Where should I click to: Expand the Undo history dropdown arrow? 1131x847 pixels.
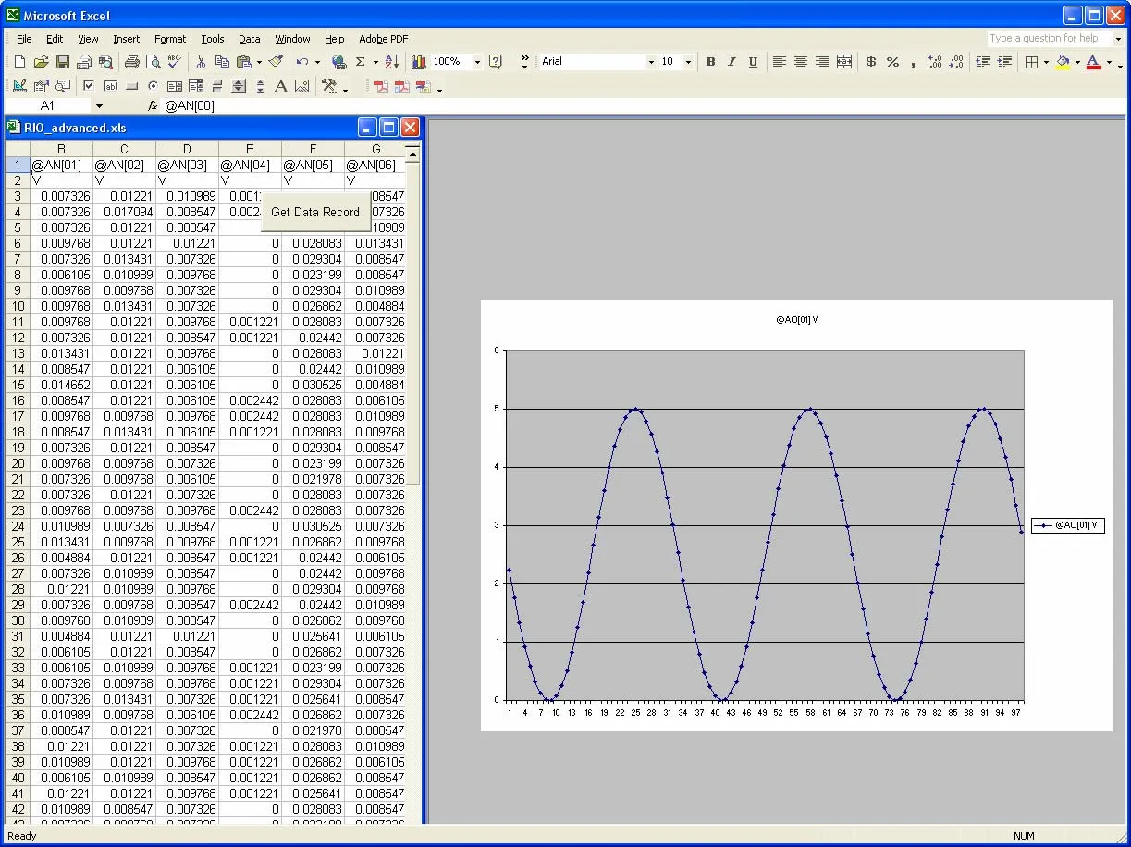coord(317,62)
